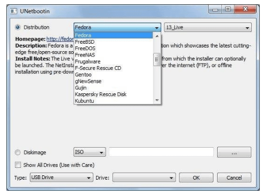Click the browse button labeled ...
Viewport: 263px width, 194px height.
(x=234, y=152)
